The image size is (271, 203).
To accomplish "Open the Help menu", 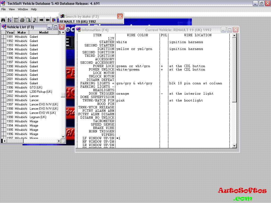I will (34, 9).
